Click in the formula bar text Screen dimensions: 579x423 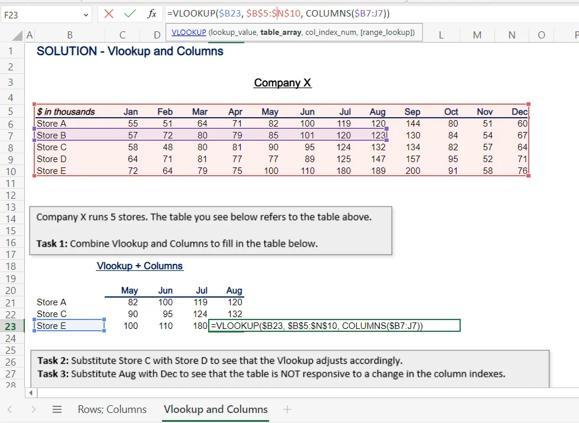[355, 14]
